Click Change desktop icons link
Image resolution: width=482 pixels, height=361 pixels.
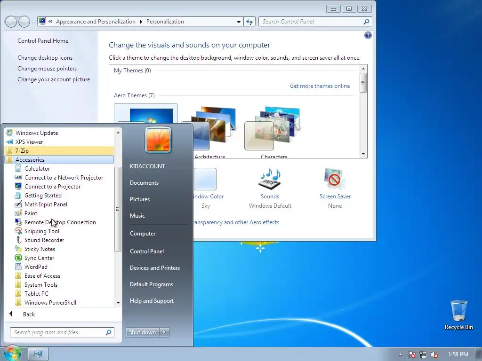[45, 58]
